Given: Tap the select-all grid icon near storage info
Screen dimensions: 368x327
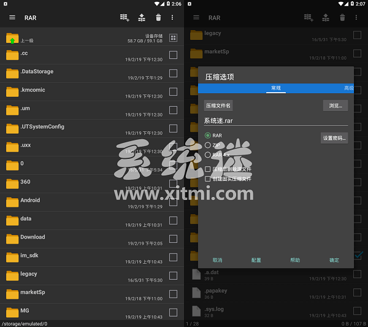Looking at the screenshot, I should point(173,37).
